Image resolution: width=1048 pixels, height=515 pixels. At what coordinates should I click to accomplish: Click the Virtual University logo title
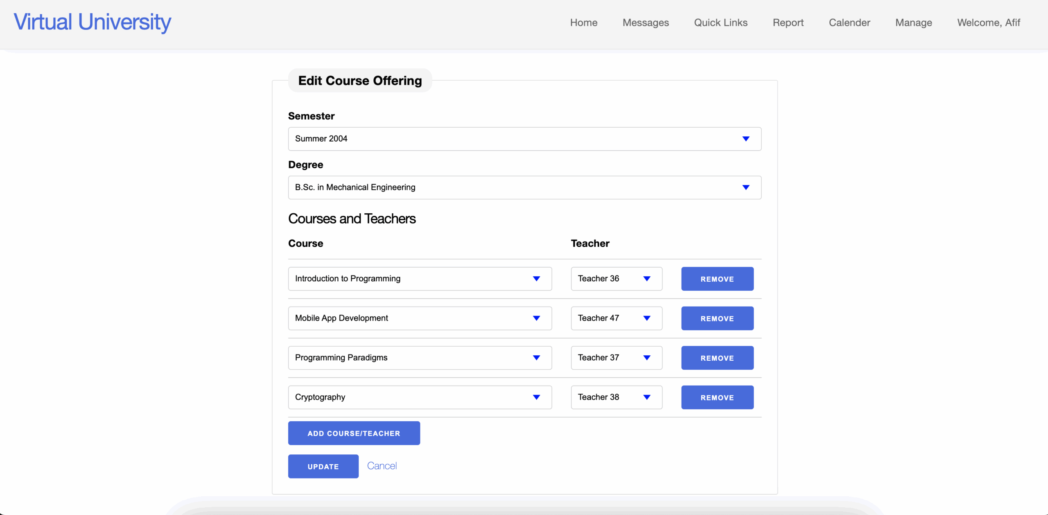(93, 22)
